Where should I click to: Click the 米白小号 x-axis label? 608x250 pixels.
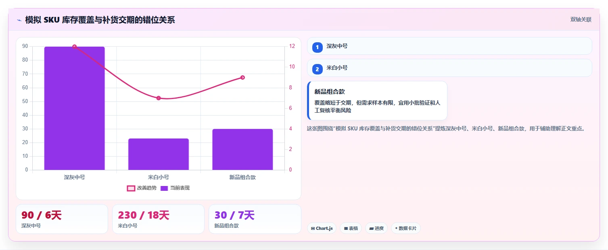159,177
